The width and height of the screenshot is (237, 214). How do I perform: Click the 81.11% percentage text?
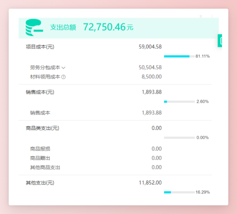click(202, 56)
